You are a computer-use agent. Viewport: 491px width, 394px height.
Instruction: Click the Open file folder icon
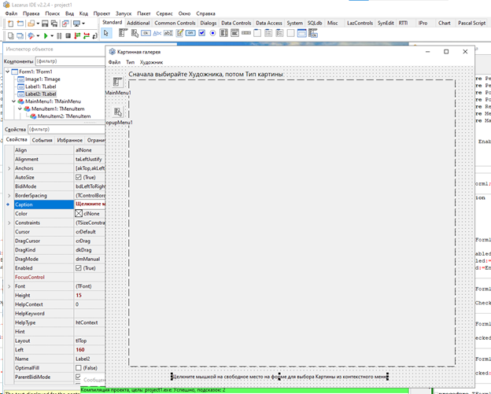[x=31, y=24]
